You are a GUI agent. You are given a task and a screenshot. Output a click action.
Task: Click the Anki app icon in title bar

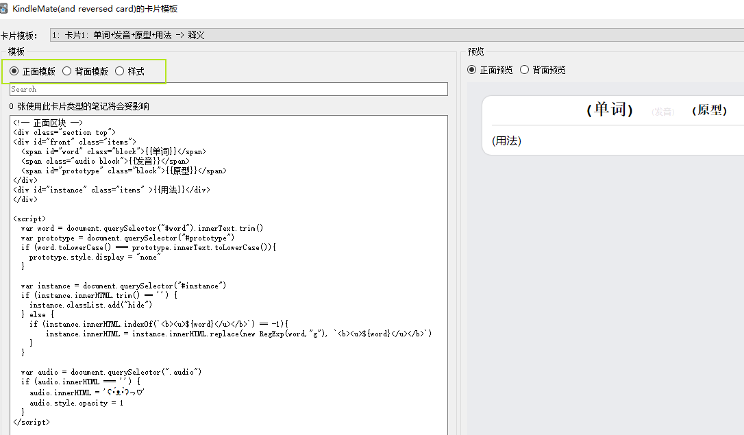point(4,8)
